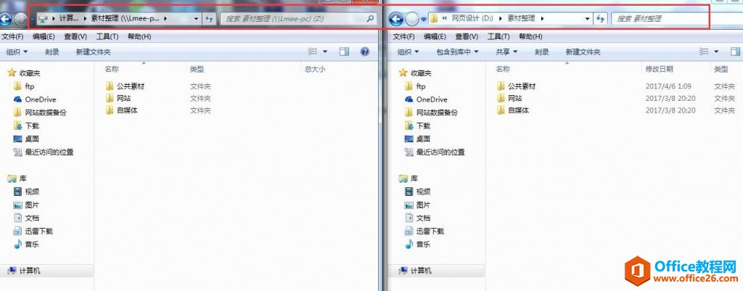Open Help icon in left window

pos(365,52)
